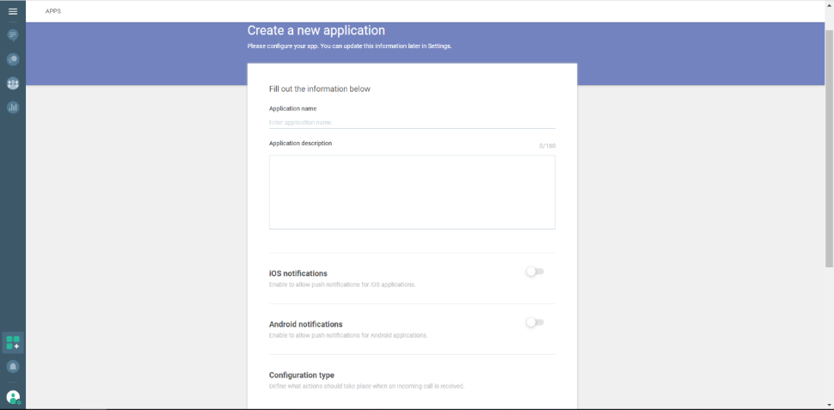Open the hamburger menu in sidebar
Screen dimensions: 834x410
tap(12, 11)
